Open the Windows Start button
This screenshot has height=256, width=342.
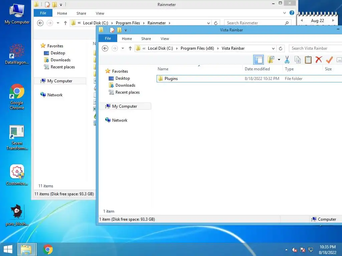(x=8, y=249)
